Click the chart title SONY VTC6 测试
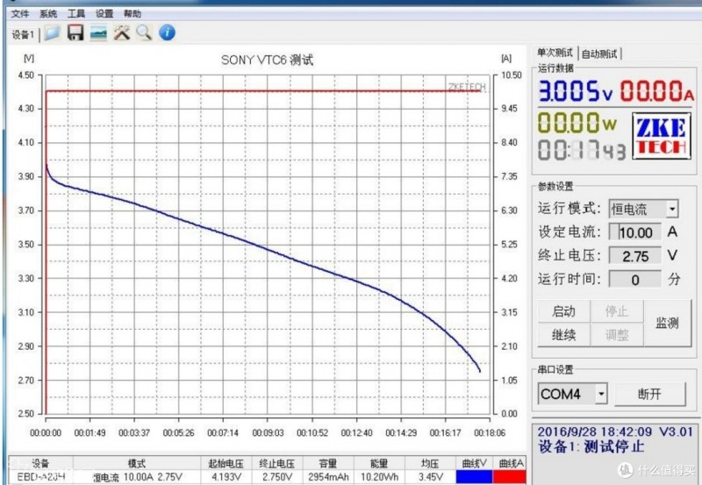702x485 pixels. tap(267, 60)
